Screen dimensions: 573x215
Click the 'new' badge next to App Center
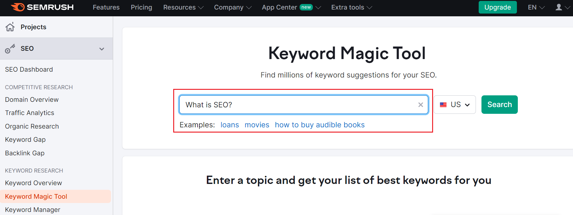pyautogui.click(x=306, y=7)
